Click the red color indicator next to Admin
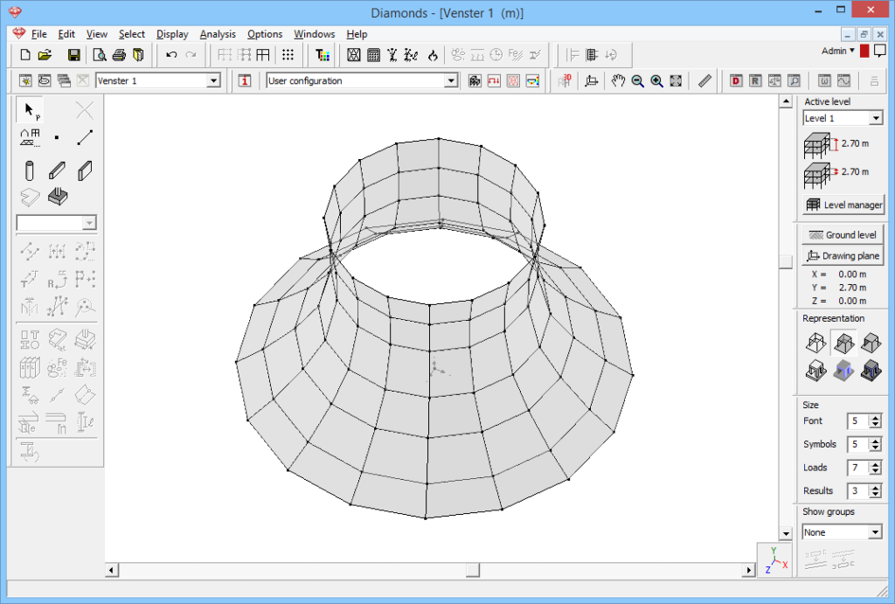Viewport: 895px width, 604px height. click(x=864, y=51)
